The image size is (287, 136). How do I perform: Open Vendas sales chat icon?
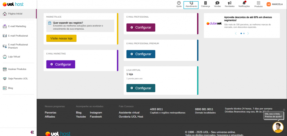[217, 3]
